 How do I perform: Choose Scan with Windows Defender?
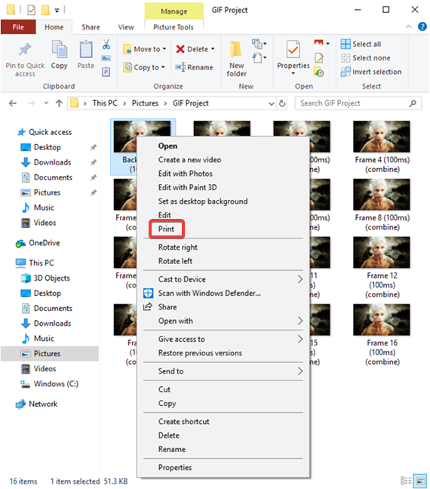[x=210, y=293]
